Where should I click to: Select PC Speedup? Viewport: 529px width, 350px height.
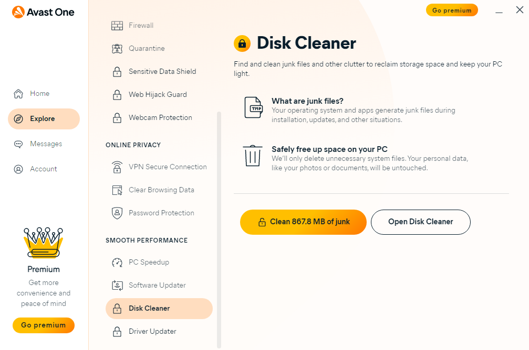click(x=159, y=262)
